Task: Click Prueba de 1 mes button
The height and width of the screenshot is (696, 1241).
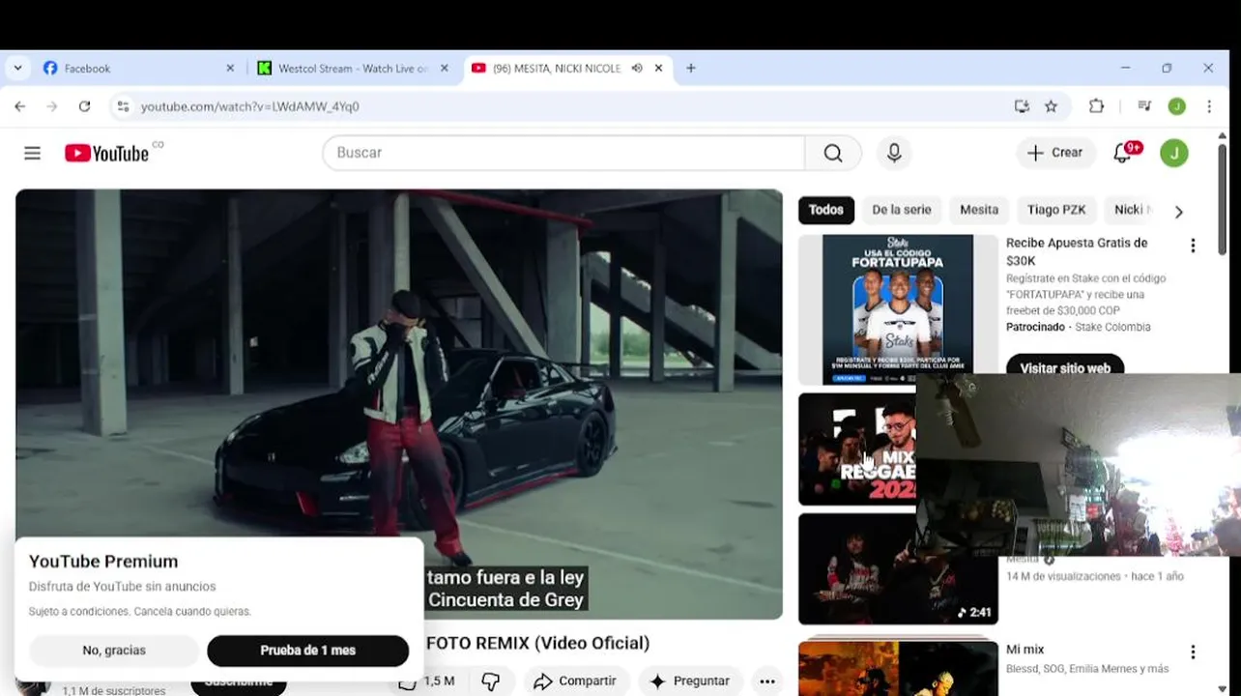Action: [308, 651]
